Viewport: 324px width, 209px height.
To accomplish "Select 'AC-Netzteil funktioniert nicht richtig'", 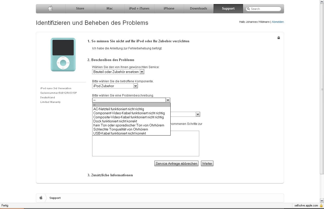I will tap(131, 109).
